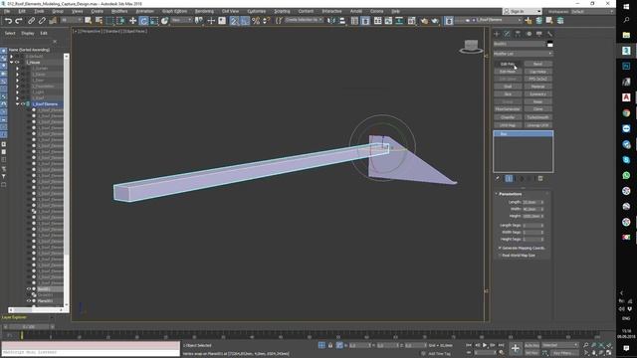The width and height of the screenshot is (637, 358).
Task: Open the selection filter All dropdown
Action: (71, 20)
